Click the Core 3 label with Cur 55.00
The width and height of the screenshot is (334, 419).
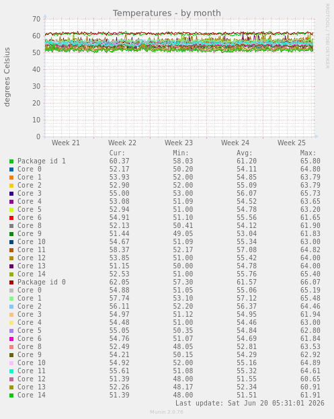click(30, 194)
